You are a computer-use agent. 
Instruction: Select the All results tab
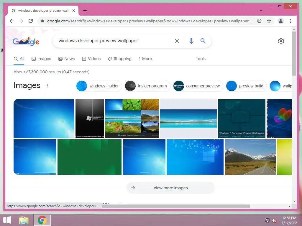point(19,59)
